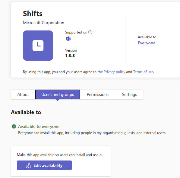Image resolution: width=180 pixels, height=178 pixels.
Task: Open the Everyone availability link
Action: point(147,43)
